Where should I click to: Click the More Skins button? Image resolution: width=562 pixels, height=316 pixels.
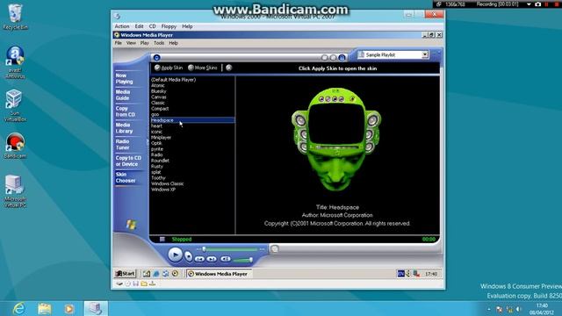[x=203, y=68]
